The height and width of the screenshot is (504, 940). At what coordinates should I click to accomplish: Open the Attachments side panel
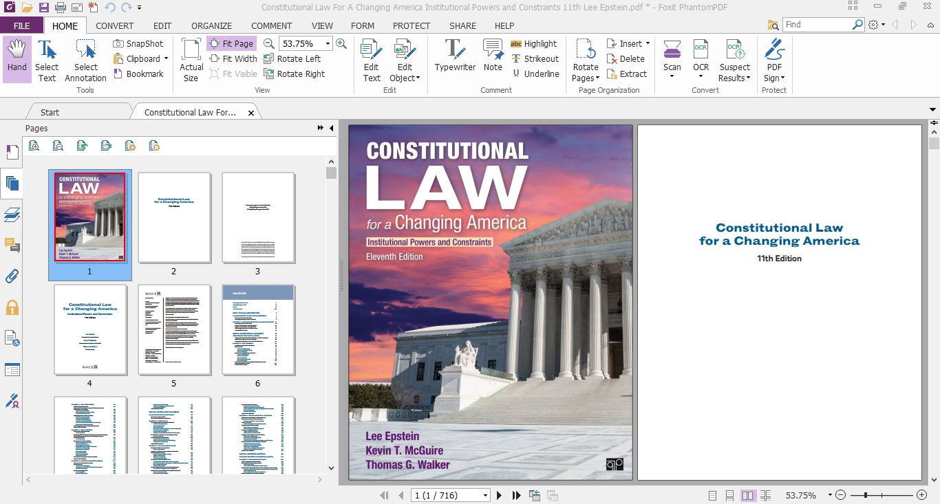pos(12,276)
